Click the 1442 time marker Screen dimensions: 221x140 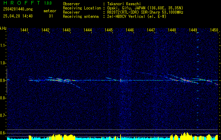pos(45,30)
